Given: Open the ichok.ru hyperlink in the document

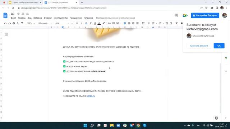Looking at the screenshot, I should click(91, 96).
